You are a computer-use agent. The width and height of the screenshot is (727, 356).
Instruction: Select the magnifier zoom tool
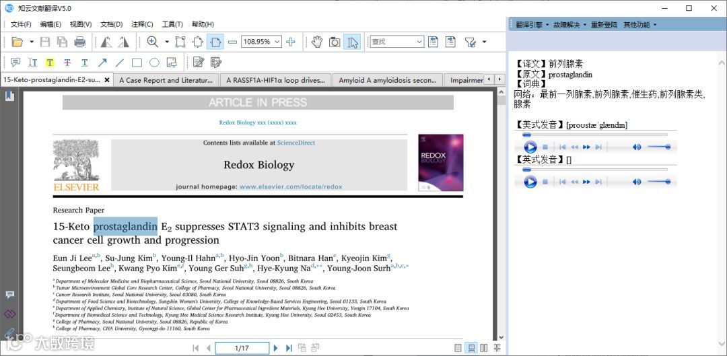[153, 42]
